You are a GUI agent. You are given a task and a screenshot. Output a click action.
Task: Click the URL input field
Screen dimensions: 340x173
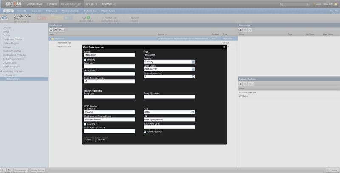click(x=169, y=120)
